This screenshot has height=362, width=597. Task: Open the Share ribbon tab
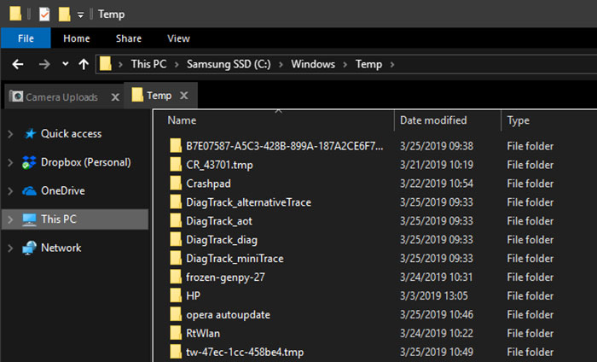click(129, 38)
